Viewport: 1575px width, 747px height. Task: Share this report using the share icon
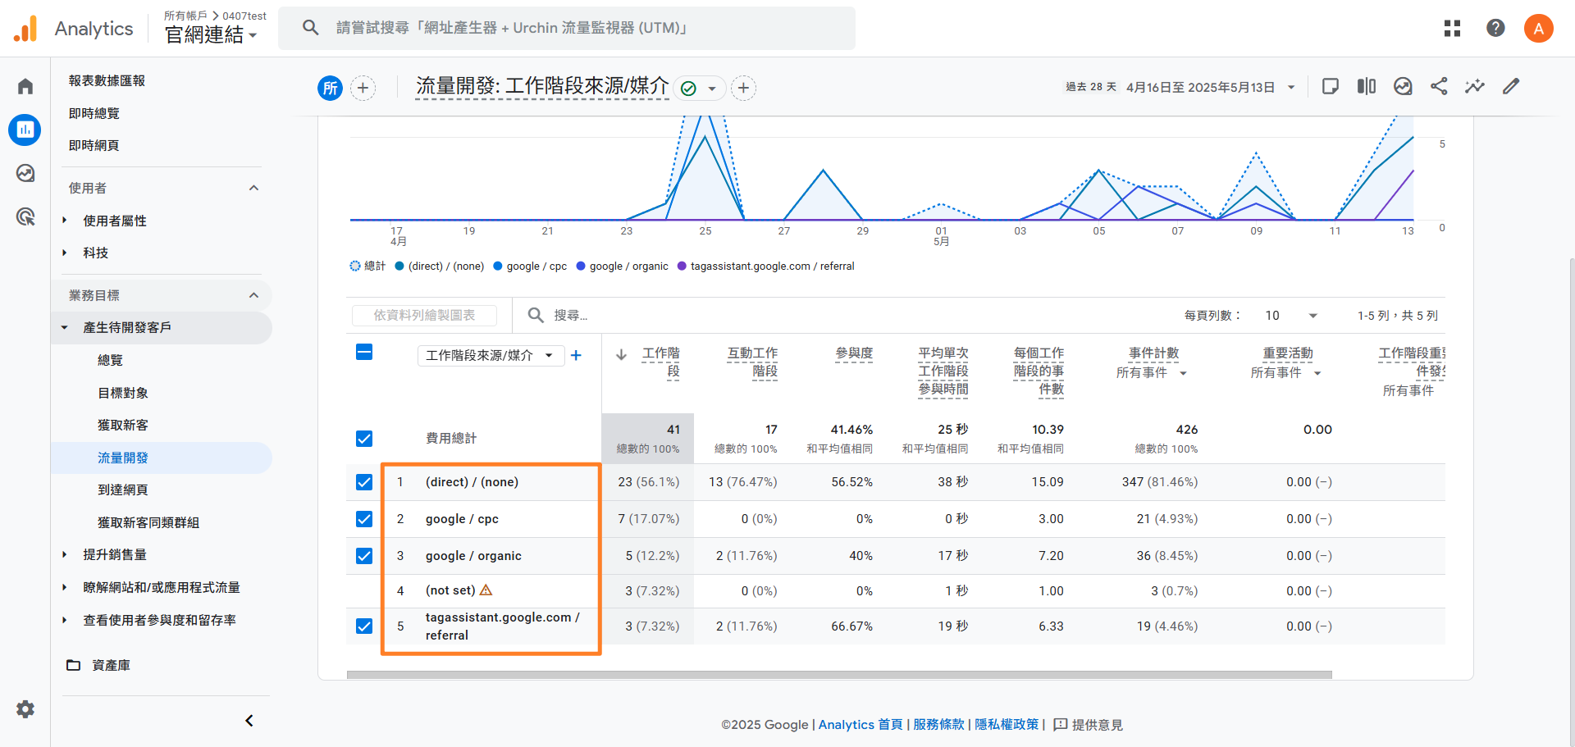click(x=1439, y=86)
